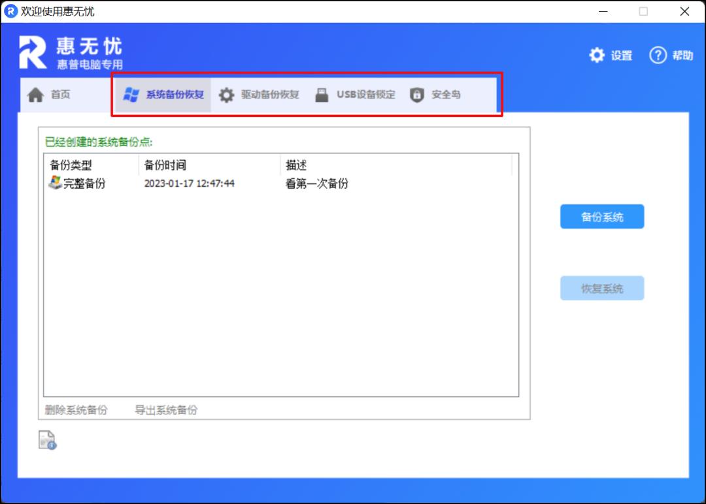Click the 备份系统 button

(x=601, y=216)
